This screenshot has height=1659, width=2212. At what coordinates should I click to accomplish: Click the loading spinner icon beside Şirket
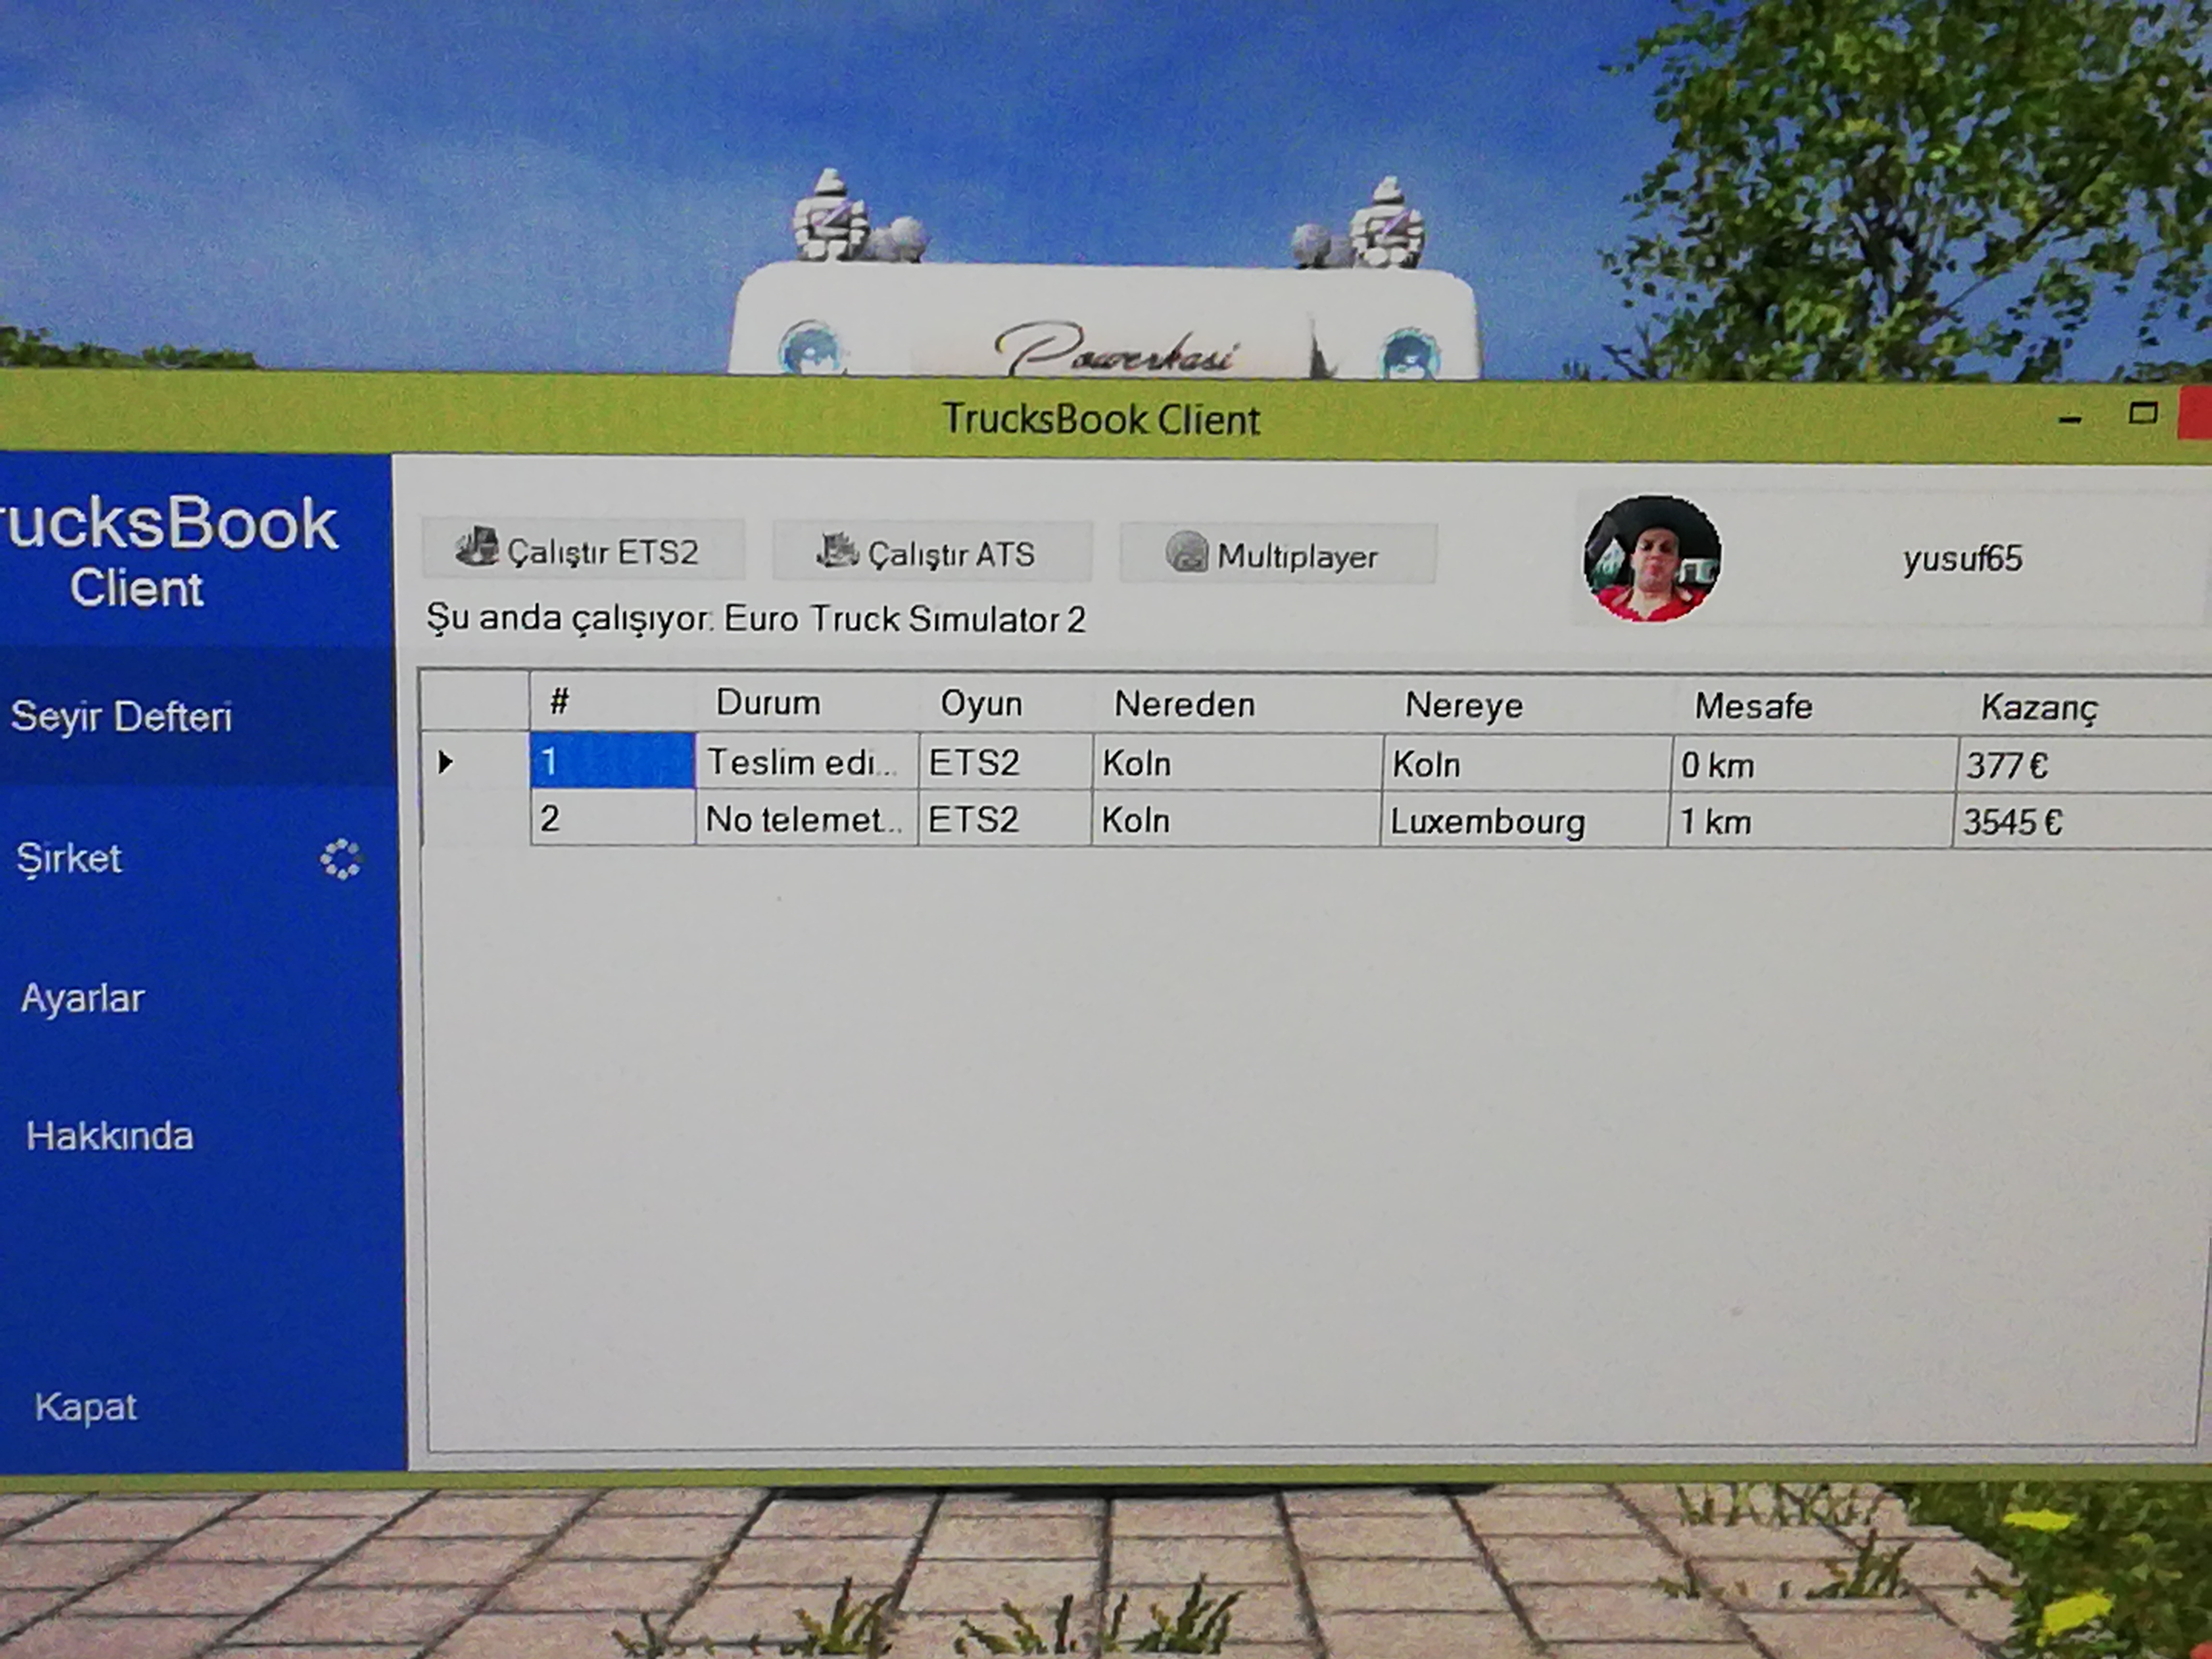tap(341, 859)
